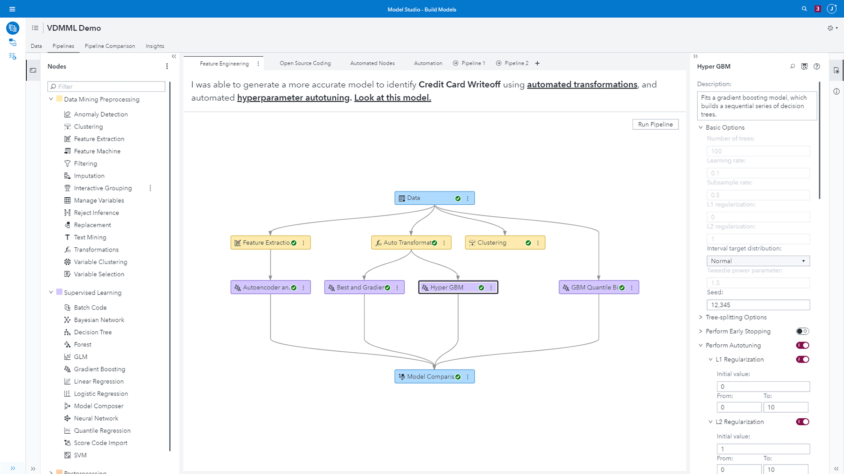Turn off the L2 Regularization toggle
This screenshot has width=844, height=474.
802,422
